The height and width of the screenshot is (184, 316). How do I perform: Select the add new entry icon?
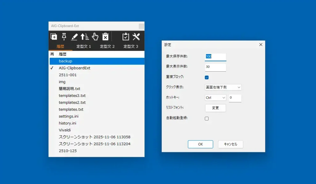54,37
